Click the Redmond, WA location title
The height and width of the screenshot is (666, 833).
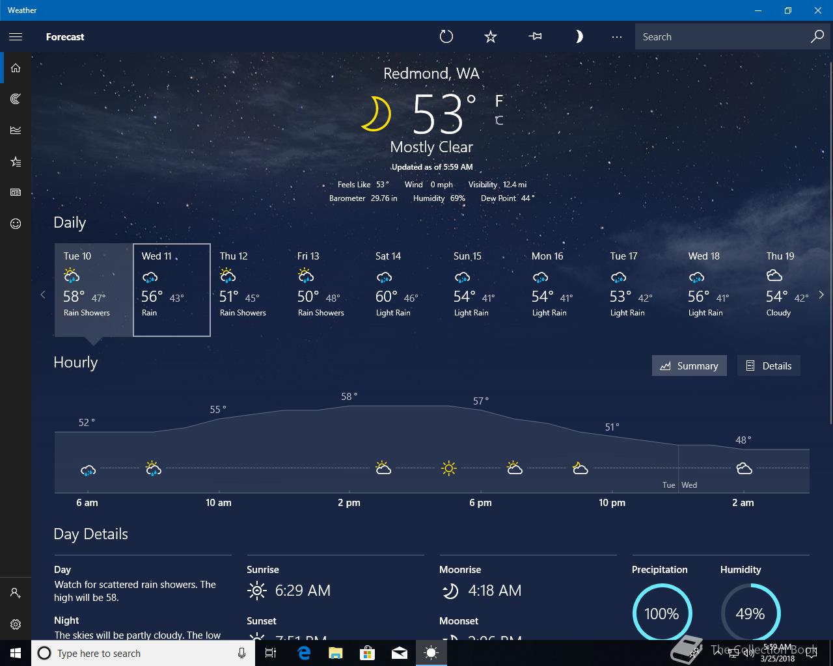pos(431,73)
